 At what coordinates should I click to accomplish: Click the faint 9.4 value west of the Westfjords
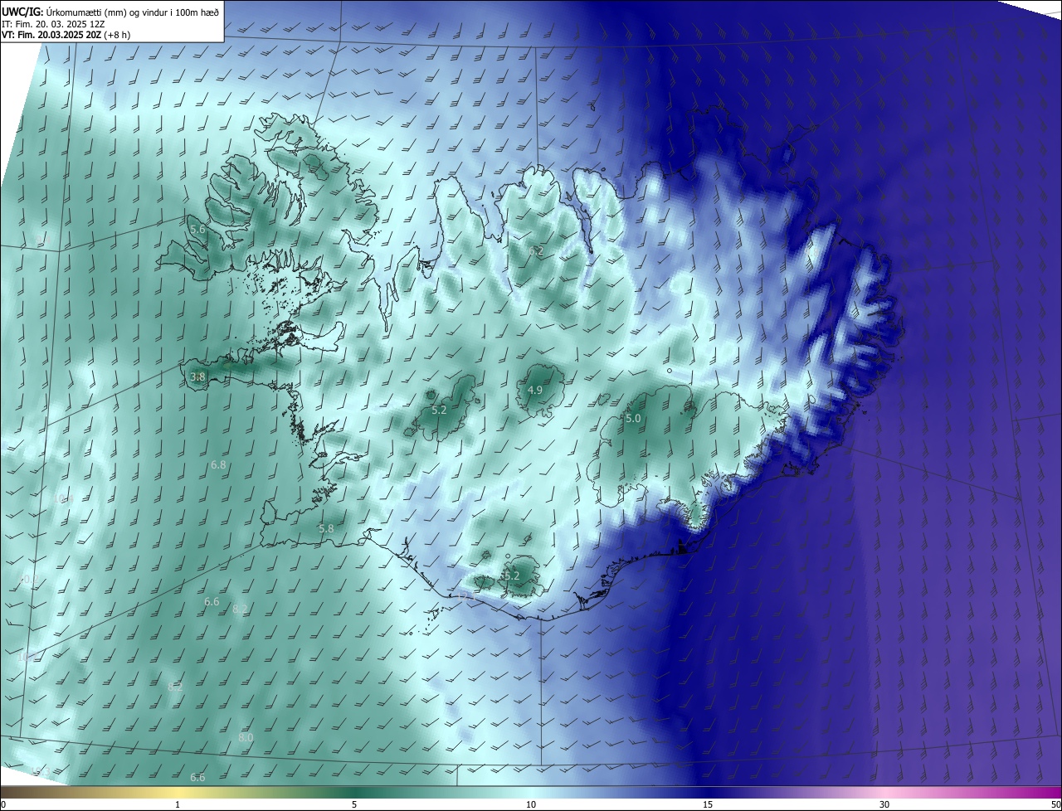[x=43, y=240]
